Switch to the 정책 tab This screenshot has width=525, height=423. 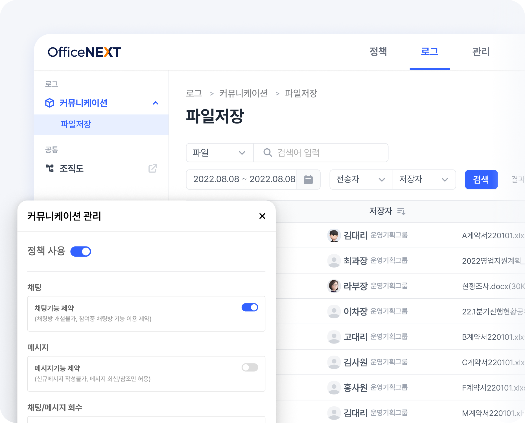click(x=378, y=52)
